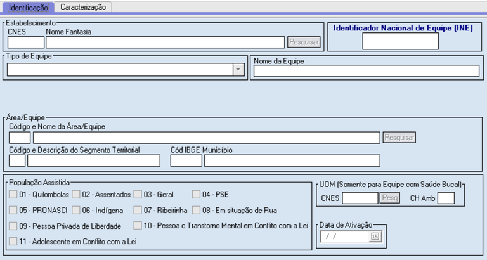This screenshot has width=487, height=260.
Task: Check 07 - Ribeirinha checkbox
Action: click(x=138, y=211)
